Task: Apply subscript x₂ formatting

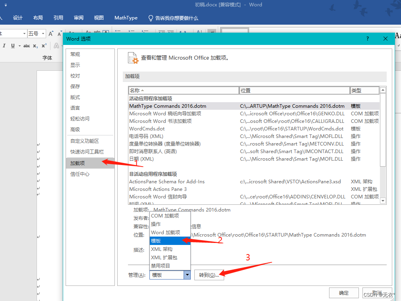Action: (x=35, y=46)
